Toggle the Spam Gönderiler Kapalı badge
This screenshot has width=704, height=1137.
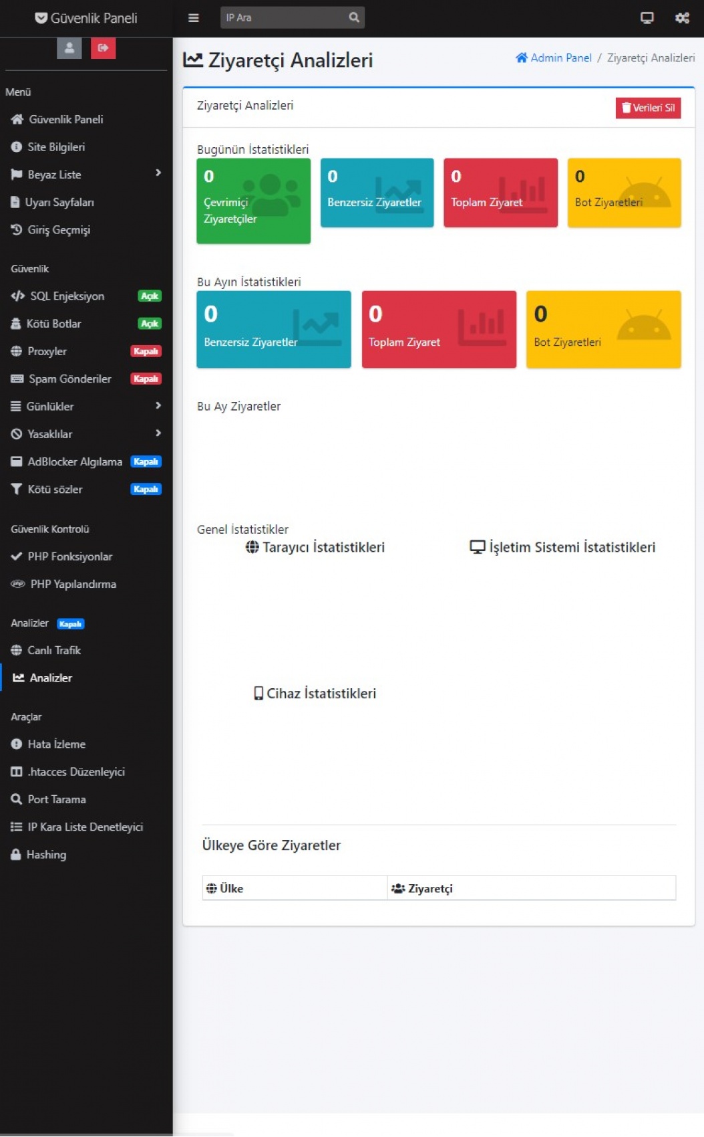pyautogui.click(x=146, y=379)
